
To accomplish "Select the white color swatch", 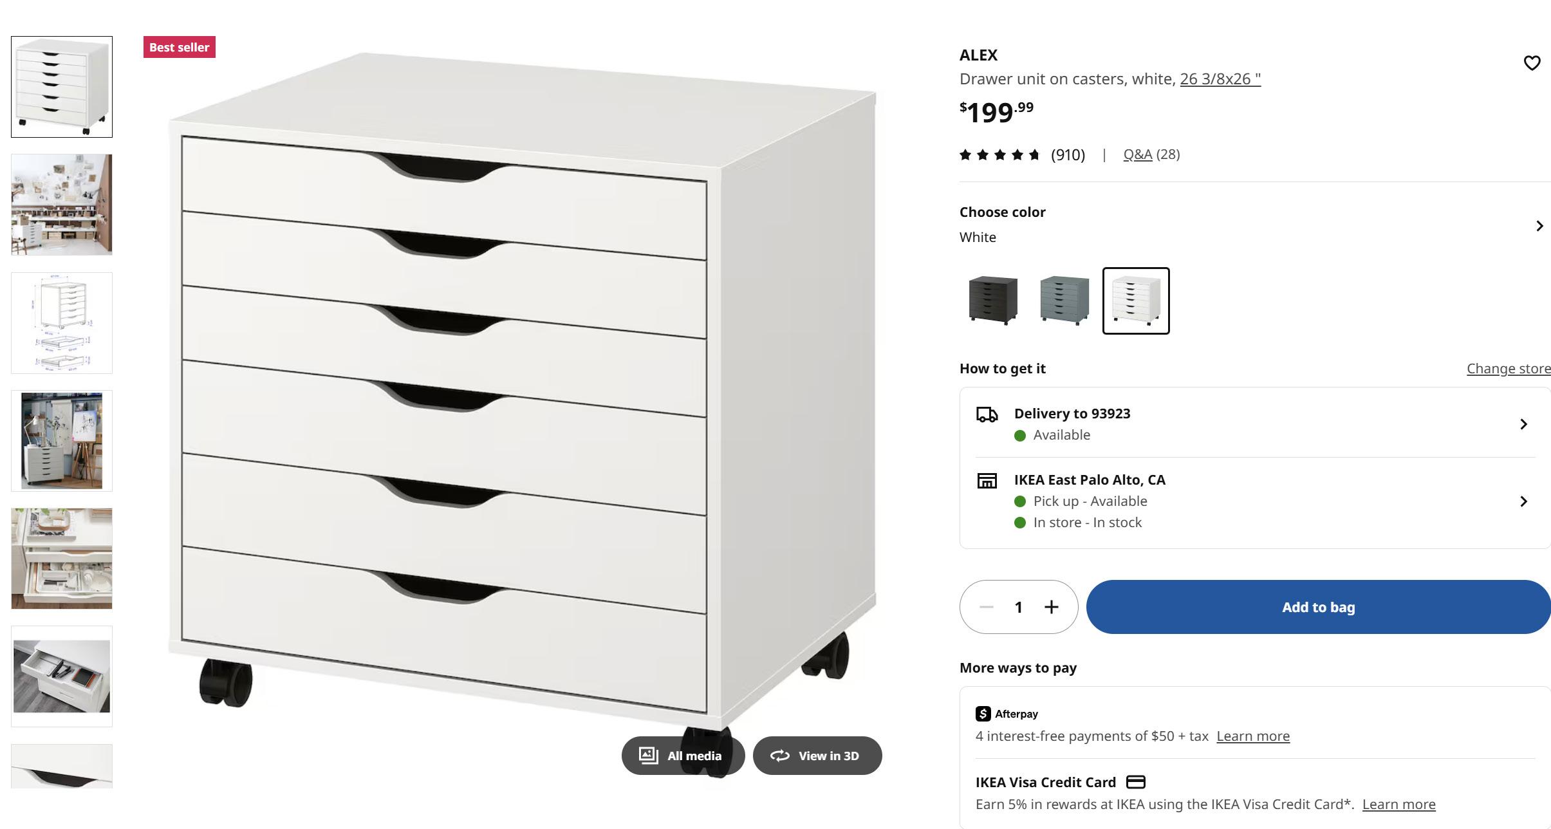I will 1136,301.
